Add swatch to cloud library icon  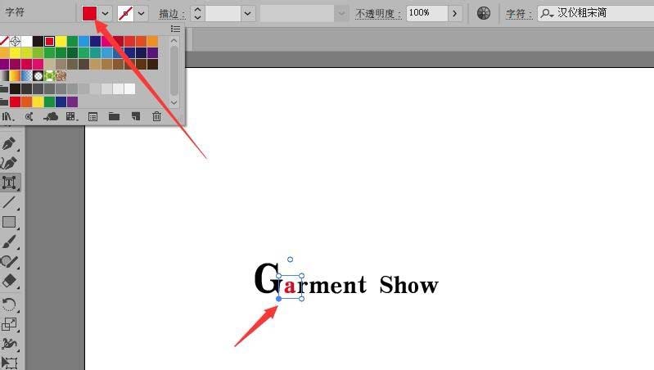[x=51, y=117]
